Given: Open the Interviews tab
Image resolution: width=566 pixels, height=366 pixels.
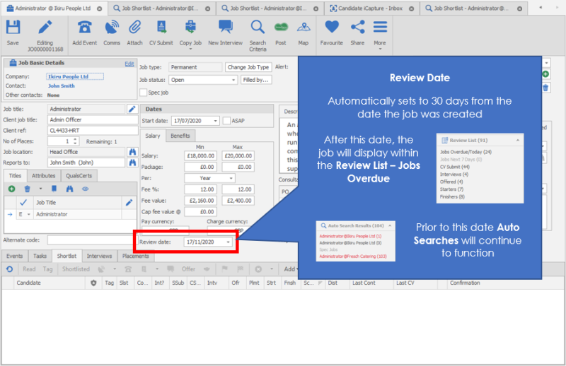Looking at the screenshot, I should tap(99, 256).
